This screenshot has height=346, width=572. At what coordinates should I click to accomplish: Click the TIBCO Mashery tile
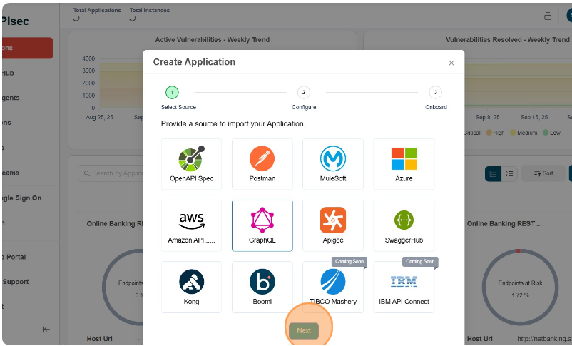pyautogui.click(x=332, y=287)
